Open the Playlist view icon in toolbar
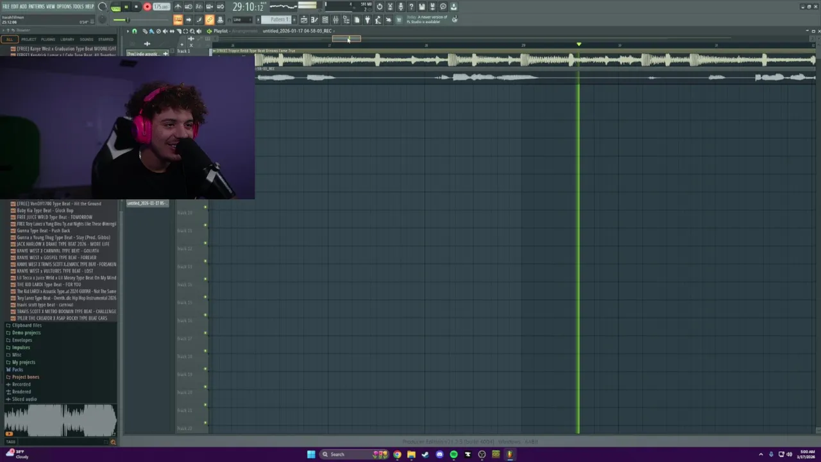Viewport: 821px width, 462px height. (x=304, y=19)
